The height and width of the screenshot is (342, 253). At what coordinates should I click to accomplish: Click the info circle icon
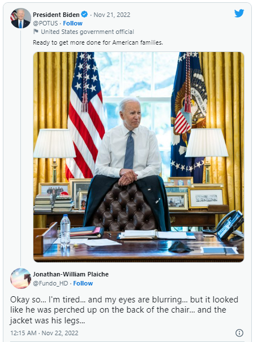click(x=239, y=333)
